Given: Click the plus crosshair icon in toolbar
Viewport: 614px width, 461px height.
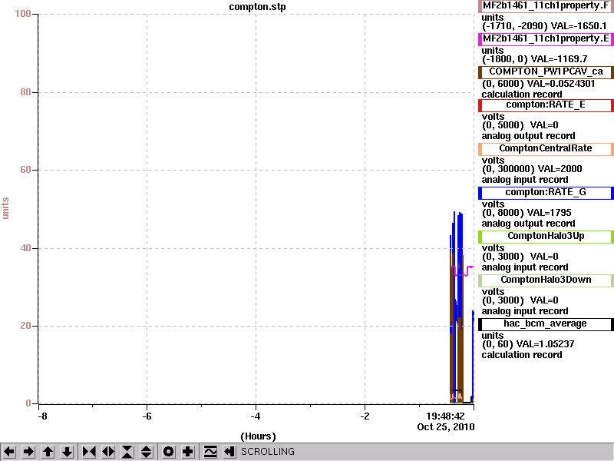Looking at the screenshot, I should pos(187,452).
